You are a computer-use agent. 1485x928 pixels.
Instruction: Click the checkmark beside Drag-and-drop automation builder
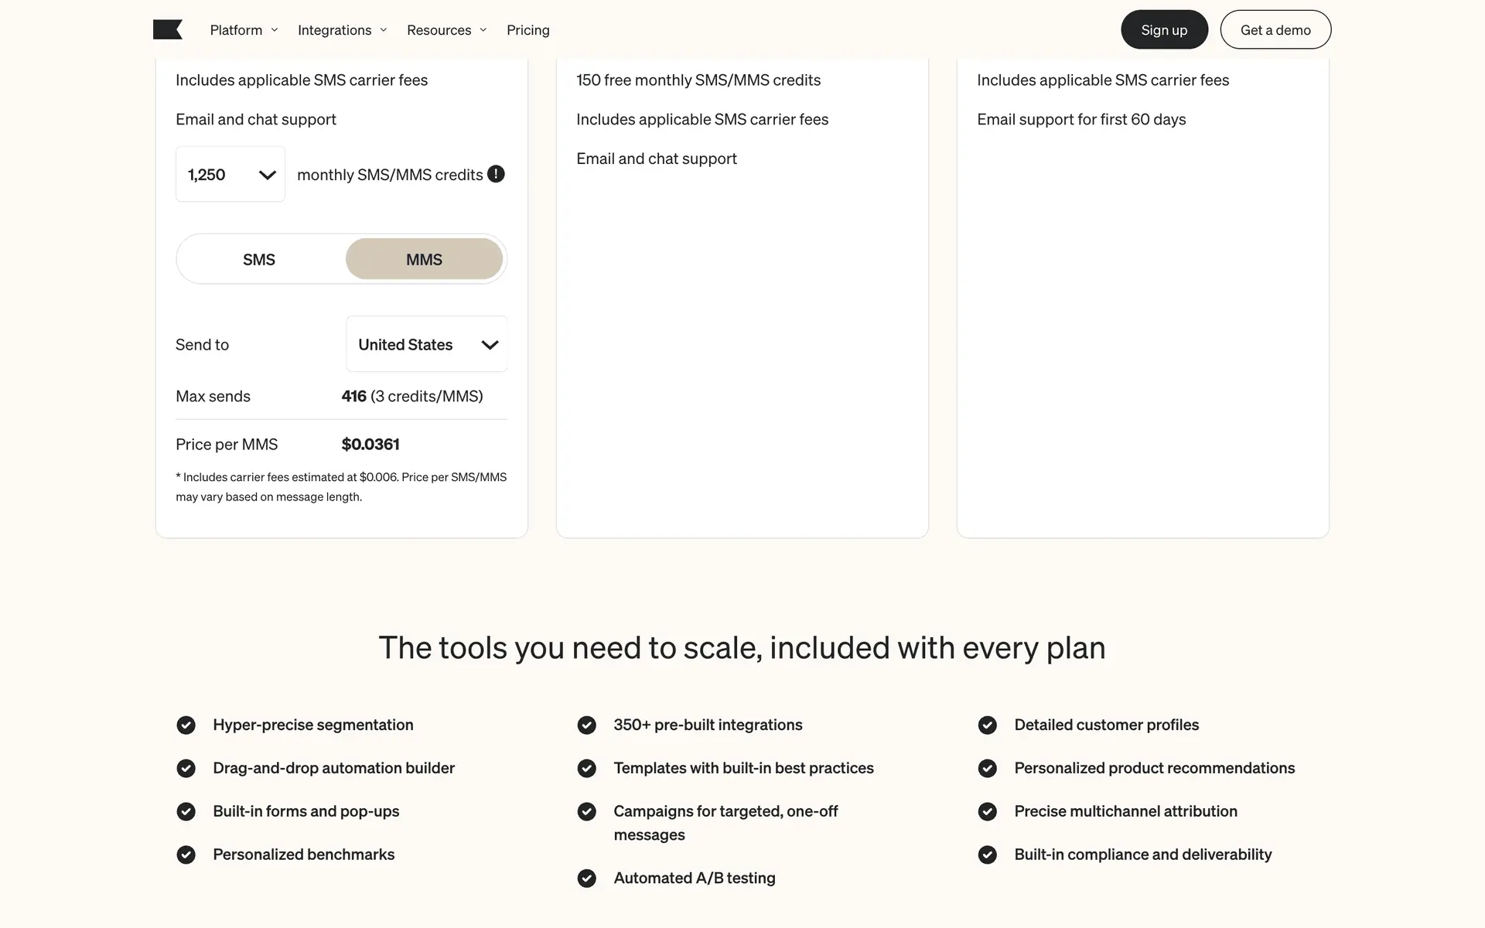[186, 768]
